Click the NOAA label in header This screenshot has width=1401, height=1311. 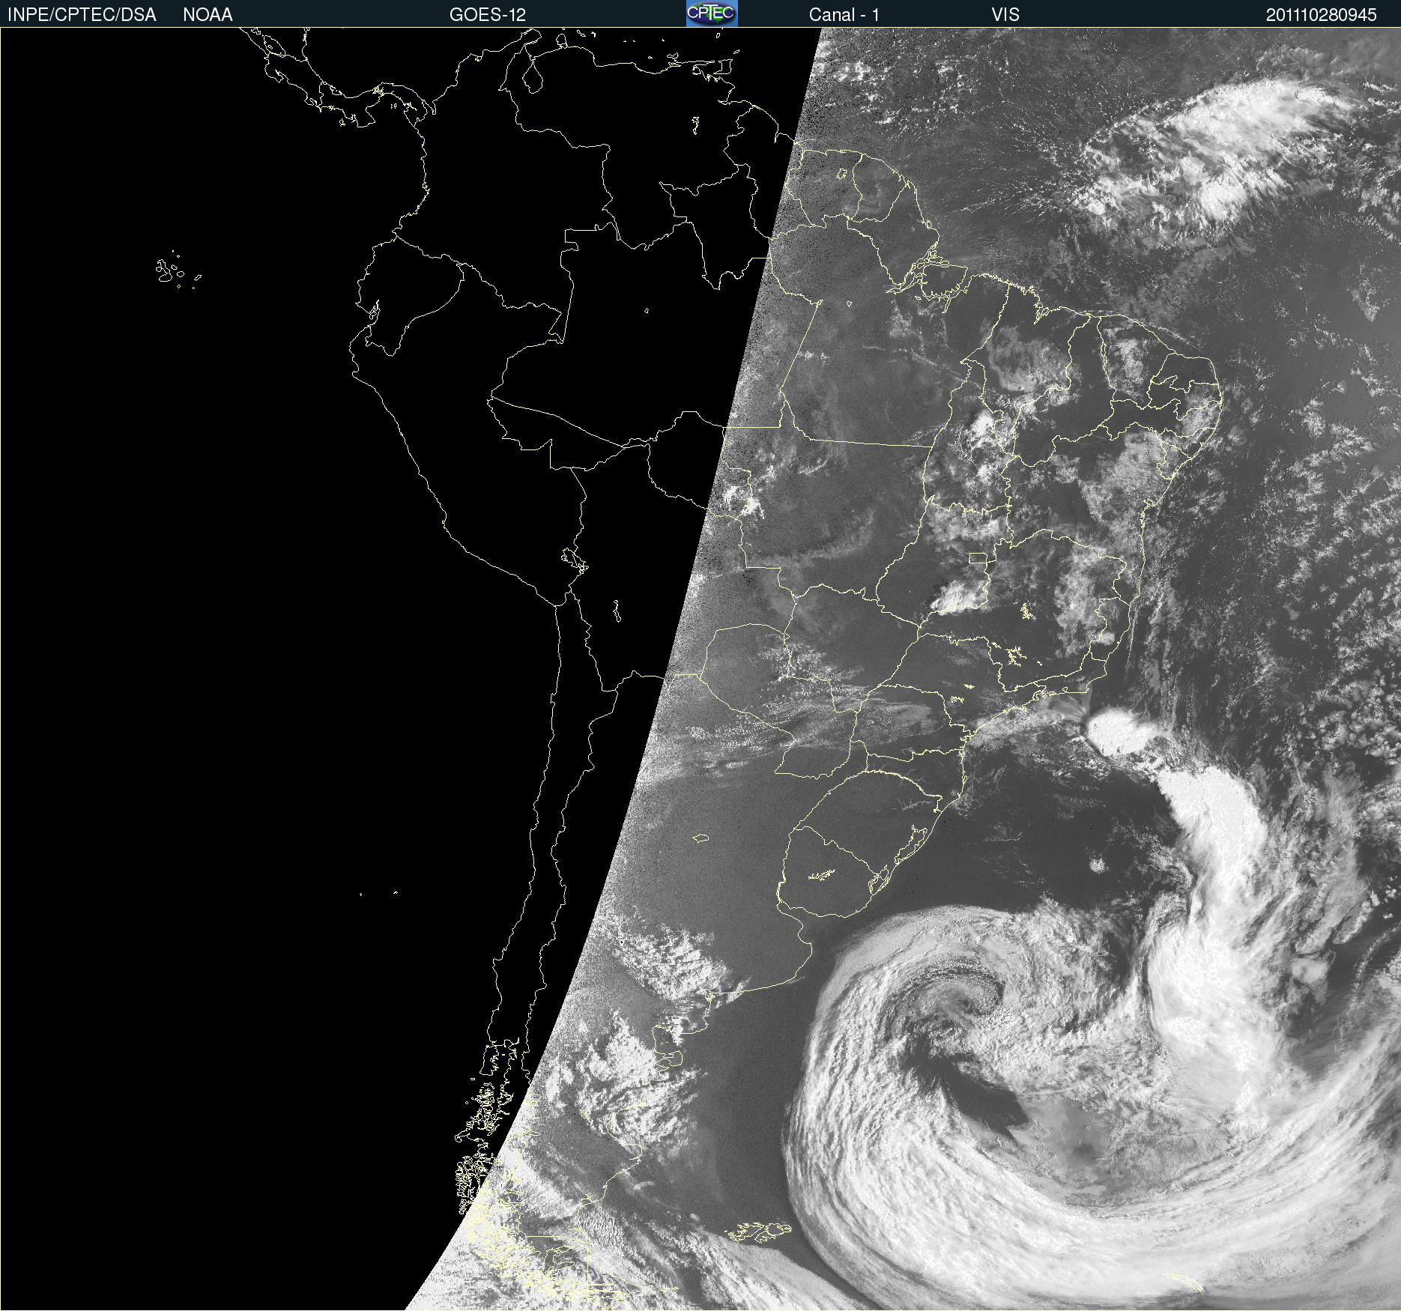tap(208, 15)
